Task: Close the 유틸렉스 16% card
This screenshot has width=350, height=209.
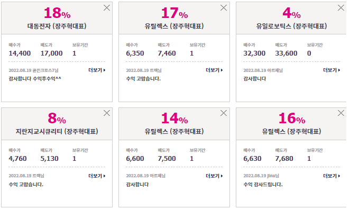Action: click(x=341, y=113)
